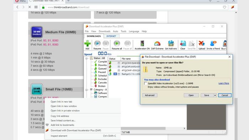249x140 pixels.
Task: Select Broken status tree item
Action: [100, 86]
